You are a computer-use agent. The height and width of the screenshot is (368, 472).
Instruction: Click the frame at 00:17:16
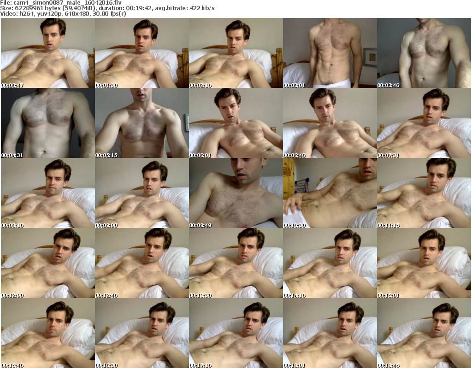click(236, 333)
